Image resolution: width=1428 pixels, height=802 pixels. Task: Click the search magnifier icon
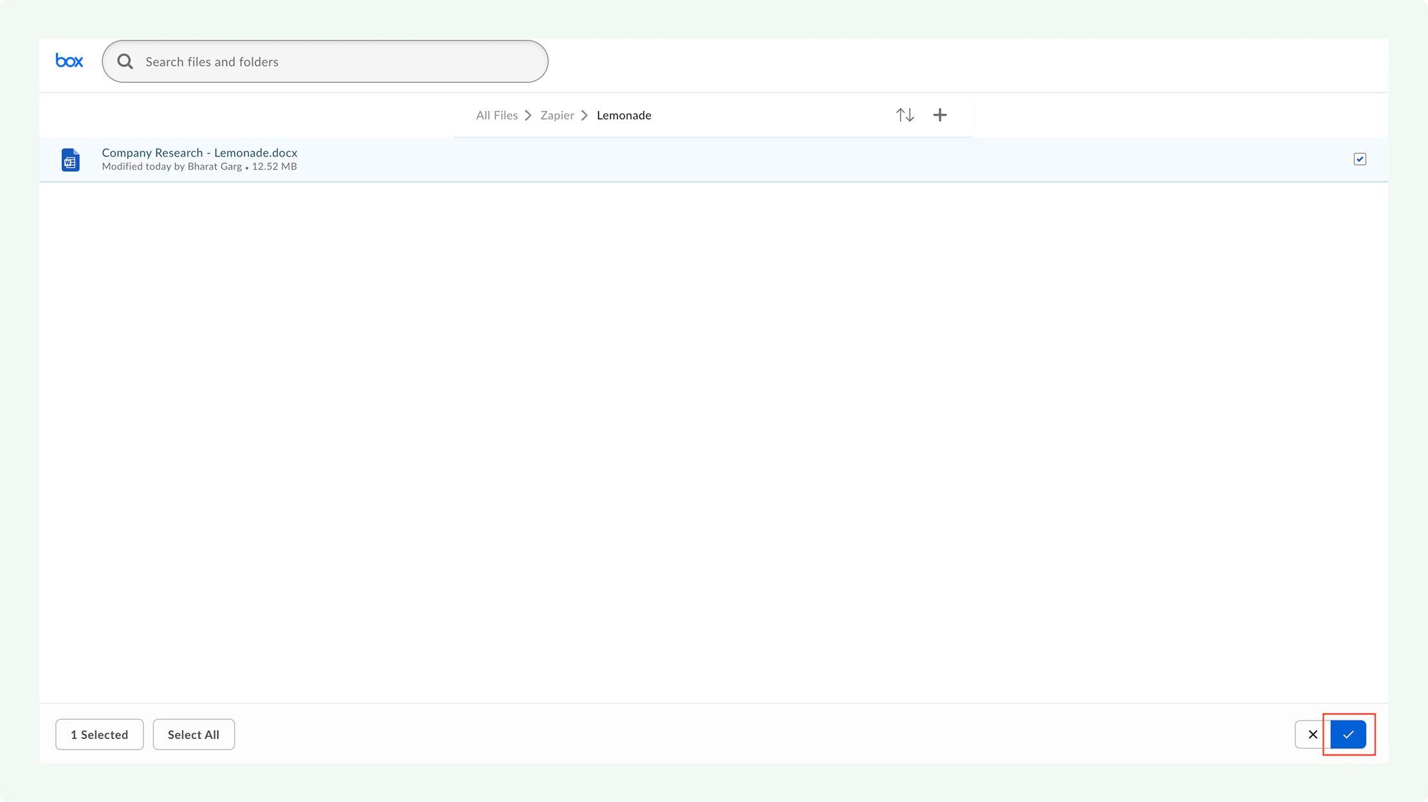(x=125, y=61)
